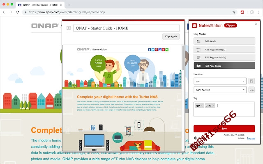Image resolution: width=263 pixels, height=164 pixels.
Task: Click the Facebook share icon in preview
Action: 149,50
